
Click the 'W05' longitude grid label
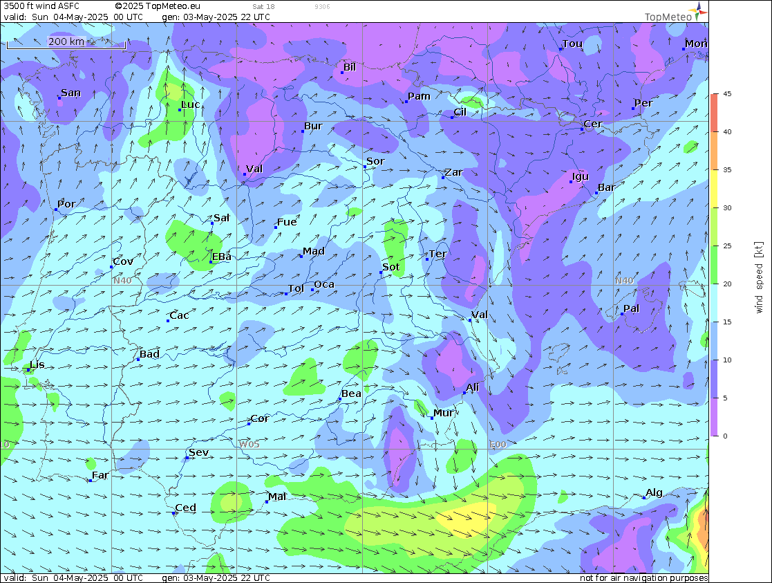click(x=249, y=445)
